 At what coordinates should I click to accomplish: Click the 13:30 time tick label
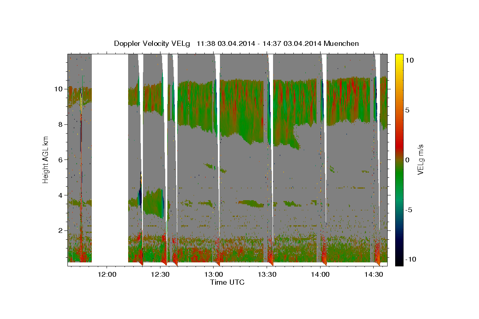(x=267, y=274)
